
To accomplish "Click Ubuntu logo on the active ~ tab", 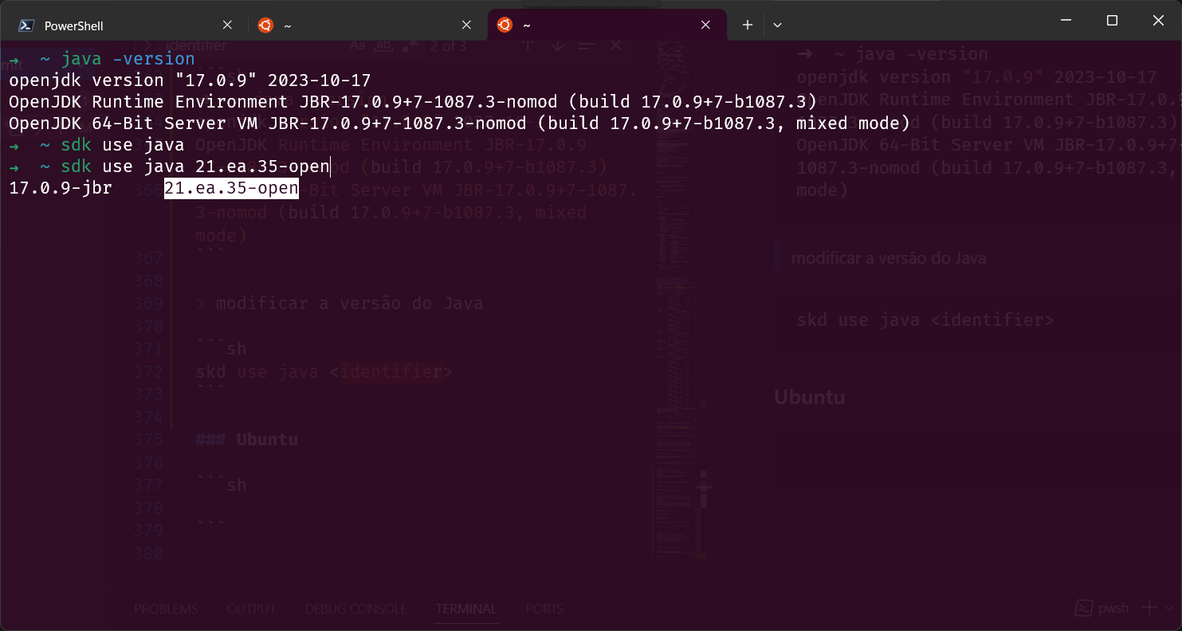I will pyautogui.click(x=505, y=25).
